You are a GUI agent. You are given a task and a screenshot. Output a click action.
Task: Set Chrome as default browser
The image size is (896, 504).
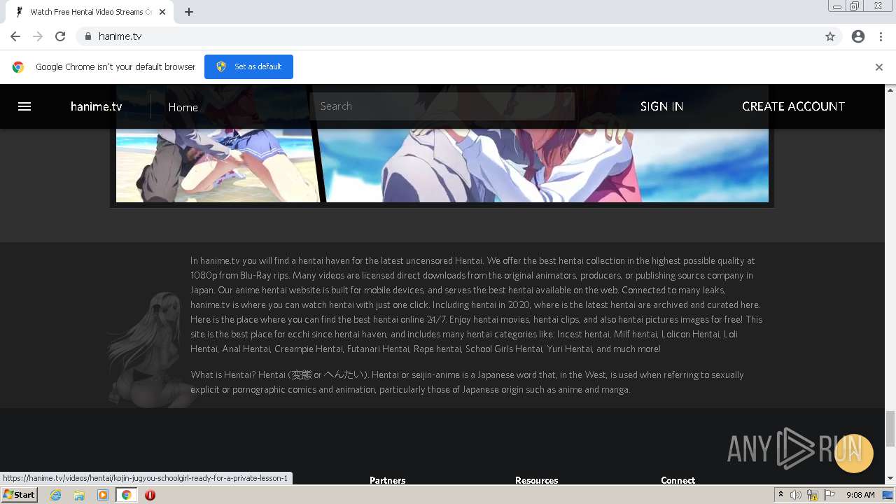tap(248, 66)
